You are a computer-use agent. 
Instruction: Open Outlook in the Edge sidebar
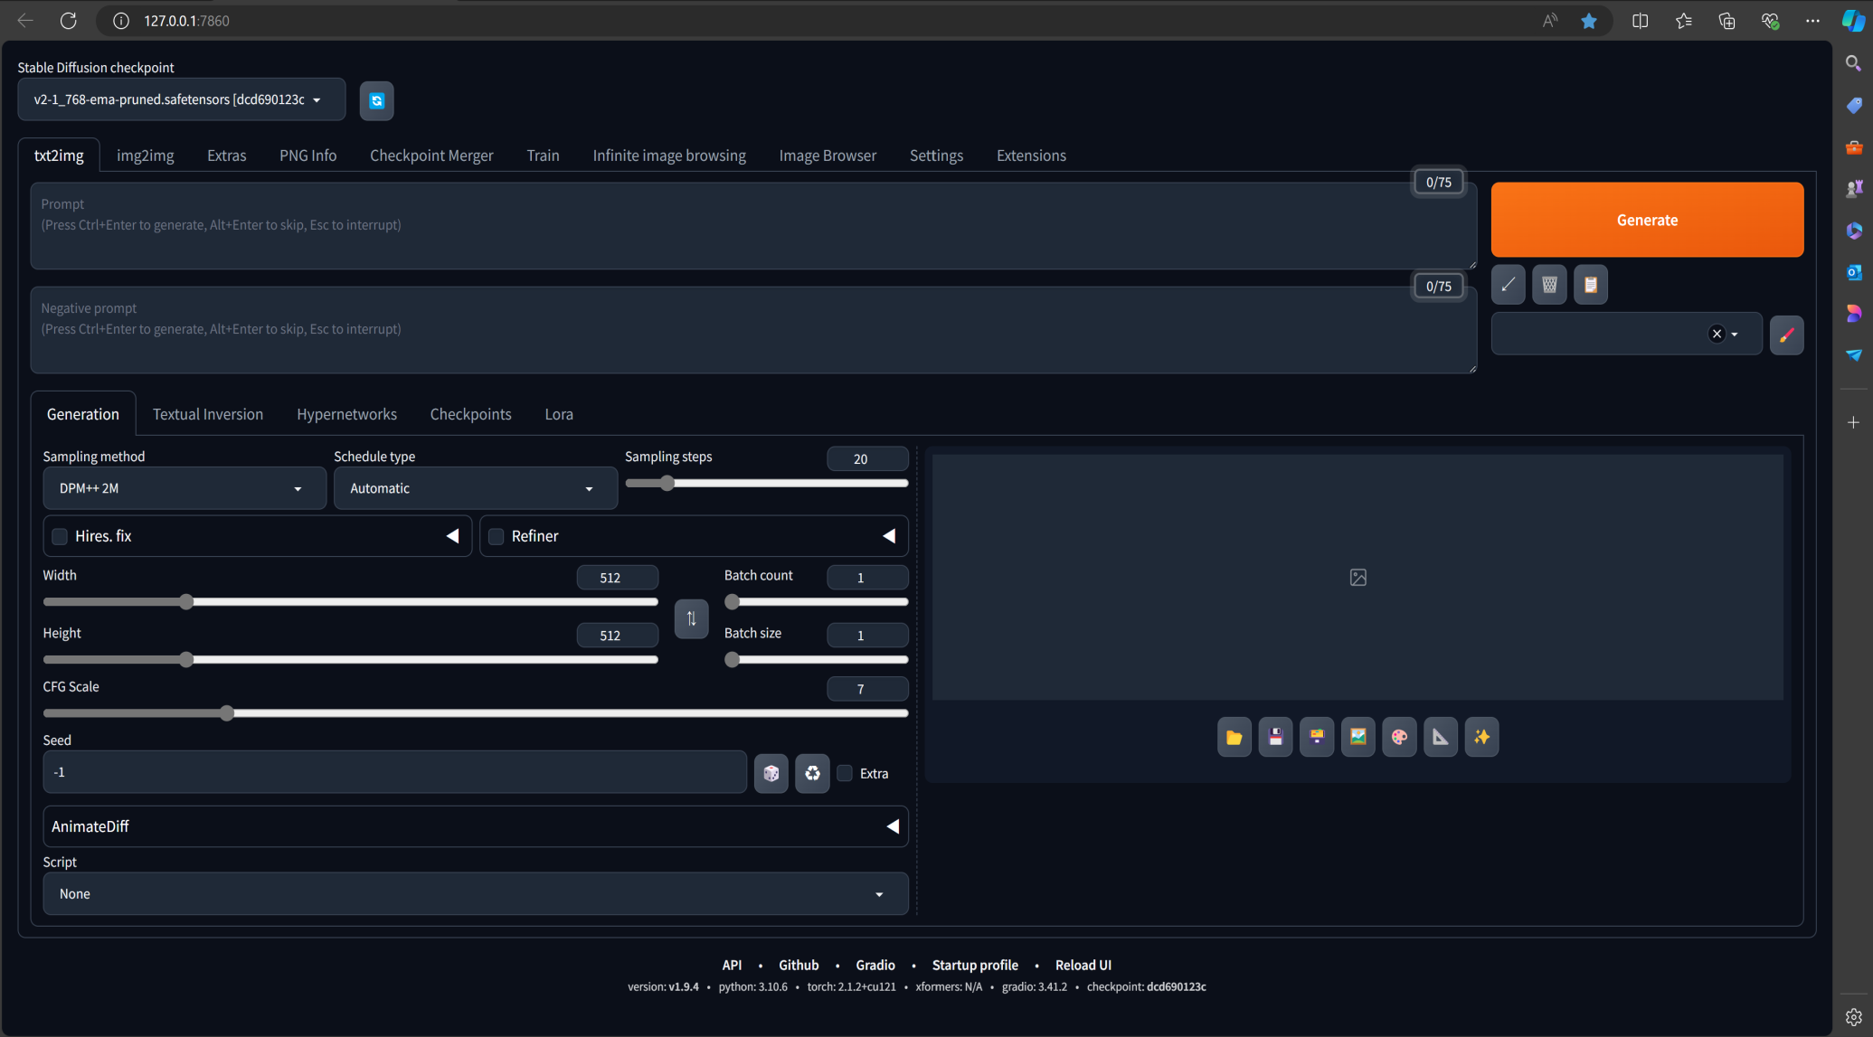1853,272
